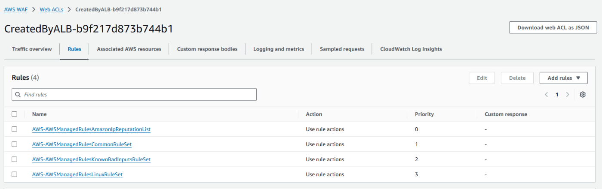602x189 pixels.
Task: Navigate to AWS WAF breadcrumb link
Action: coord(17,9)
